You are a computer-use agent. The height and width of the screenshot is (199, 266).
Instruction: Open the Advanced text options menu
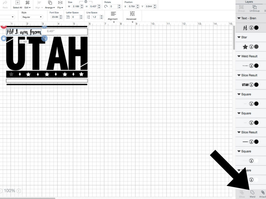click(x=132, y=16)
